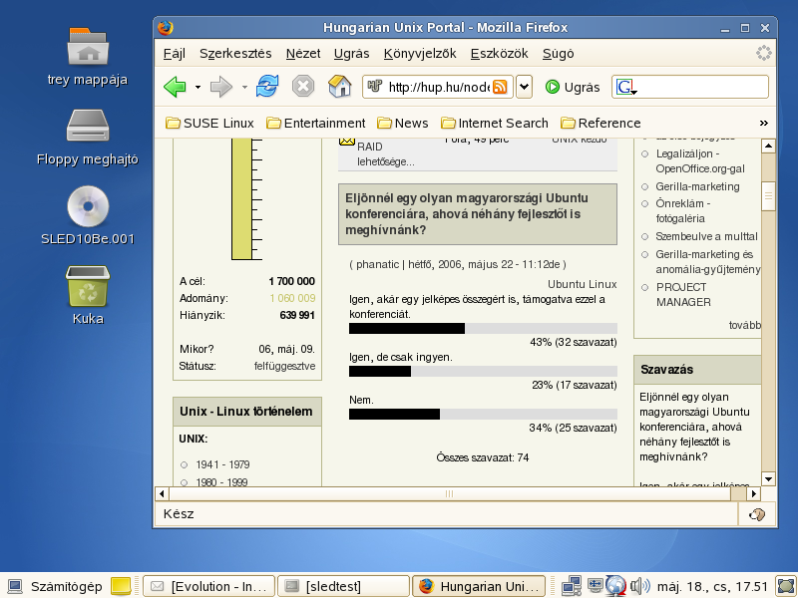Click the horizontal scrollbar left arrow
The width and height of the screenshot is (798, 598).
(x=162, y=493)
